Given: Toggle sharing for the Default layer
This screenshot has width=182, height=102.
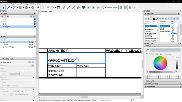Looking at the screenshot, I should click(x=35, y=44).
